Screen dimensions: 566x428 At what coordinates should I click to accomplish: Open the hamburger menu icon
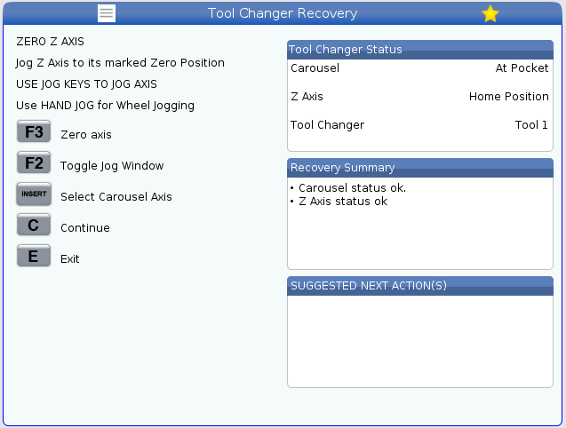pyautogui.click(x=107, y=13)
